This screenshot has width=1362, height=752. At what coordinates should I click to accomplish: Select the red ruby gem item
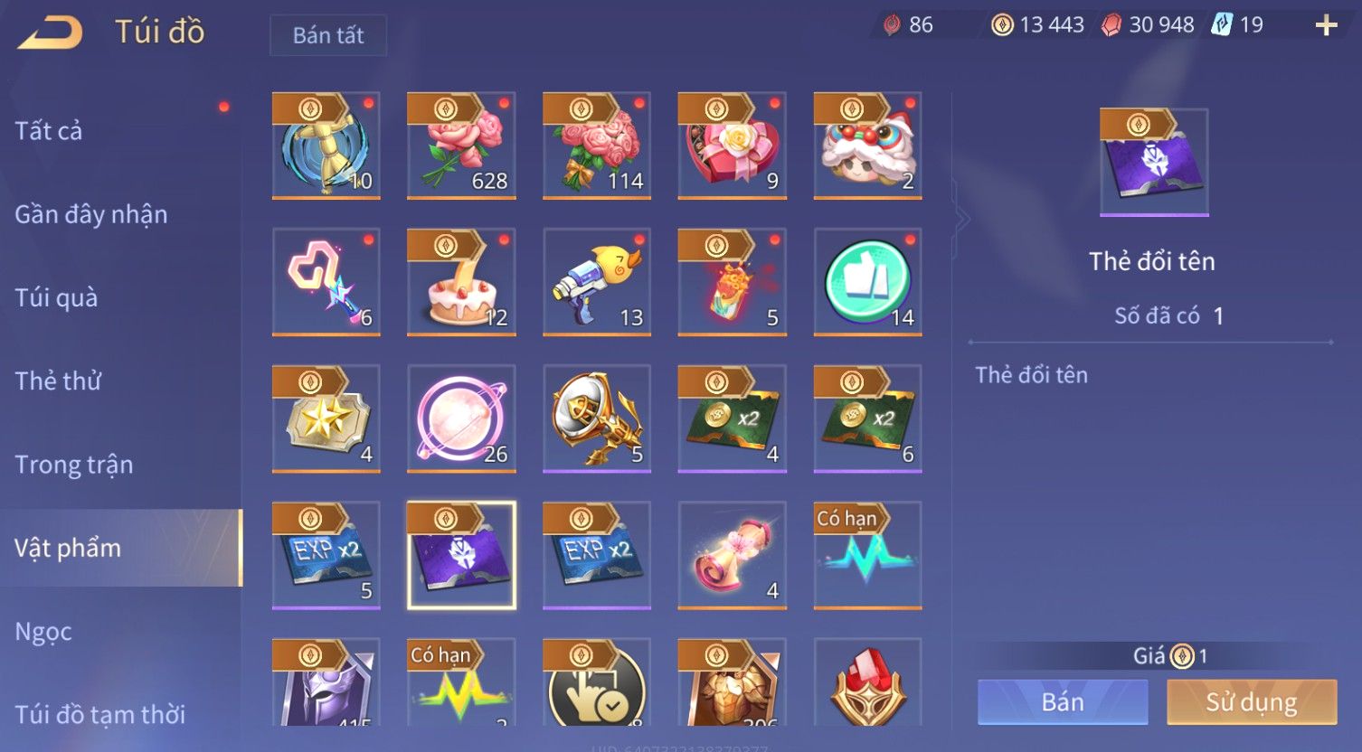coord(868,682)
